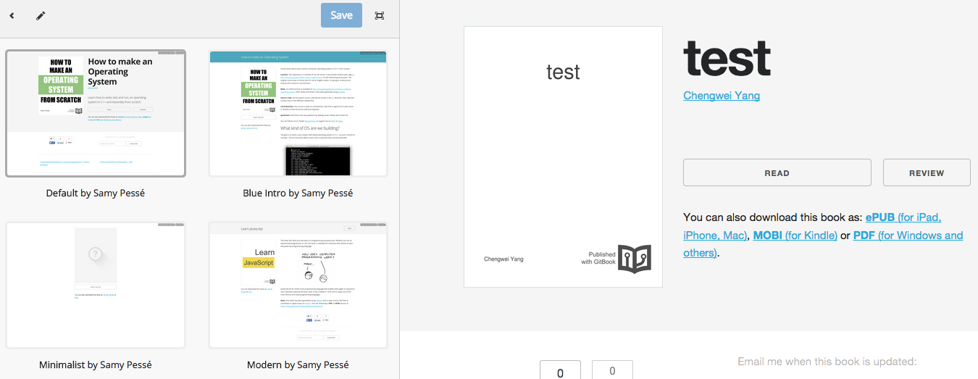The image size is (978, 379).
Task: Click the "Default by Samy Pessé" label
Action: [x=96, y=193]
